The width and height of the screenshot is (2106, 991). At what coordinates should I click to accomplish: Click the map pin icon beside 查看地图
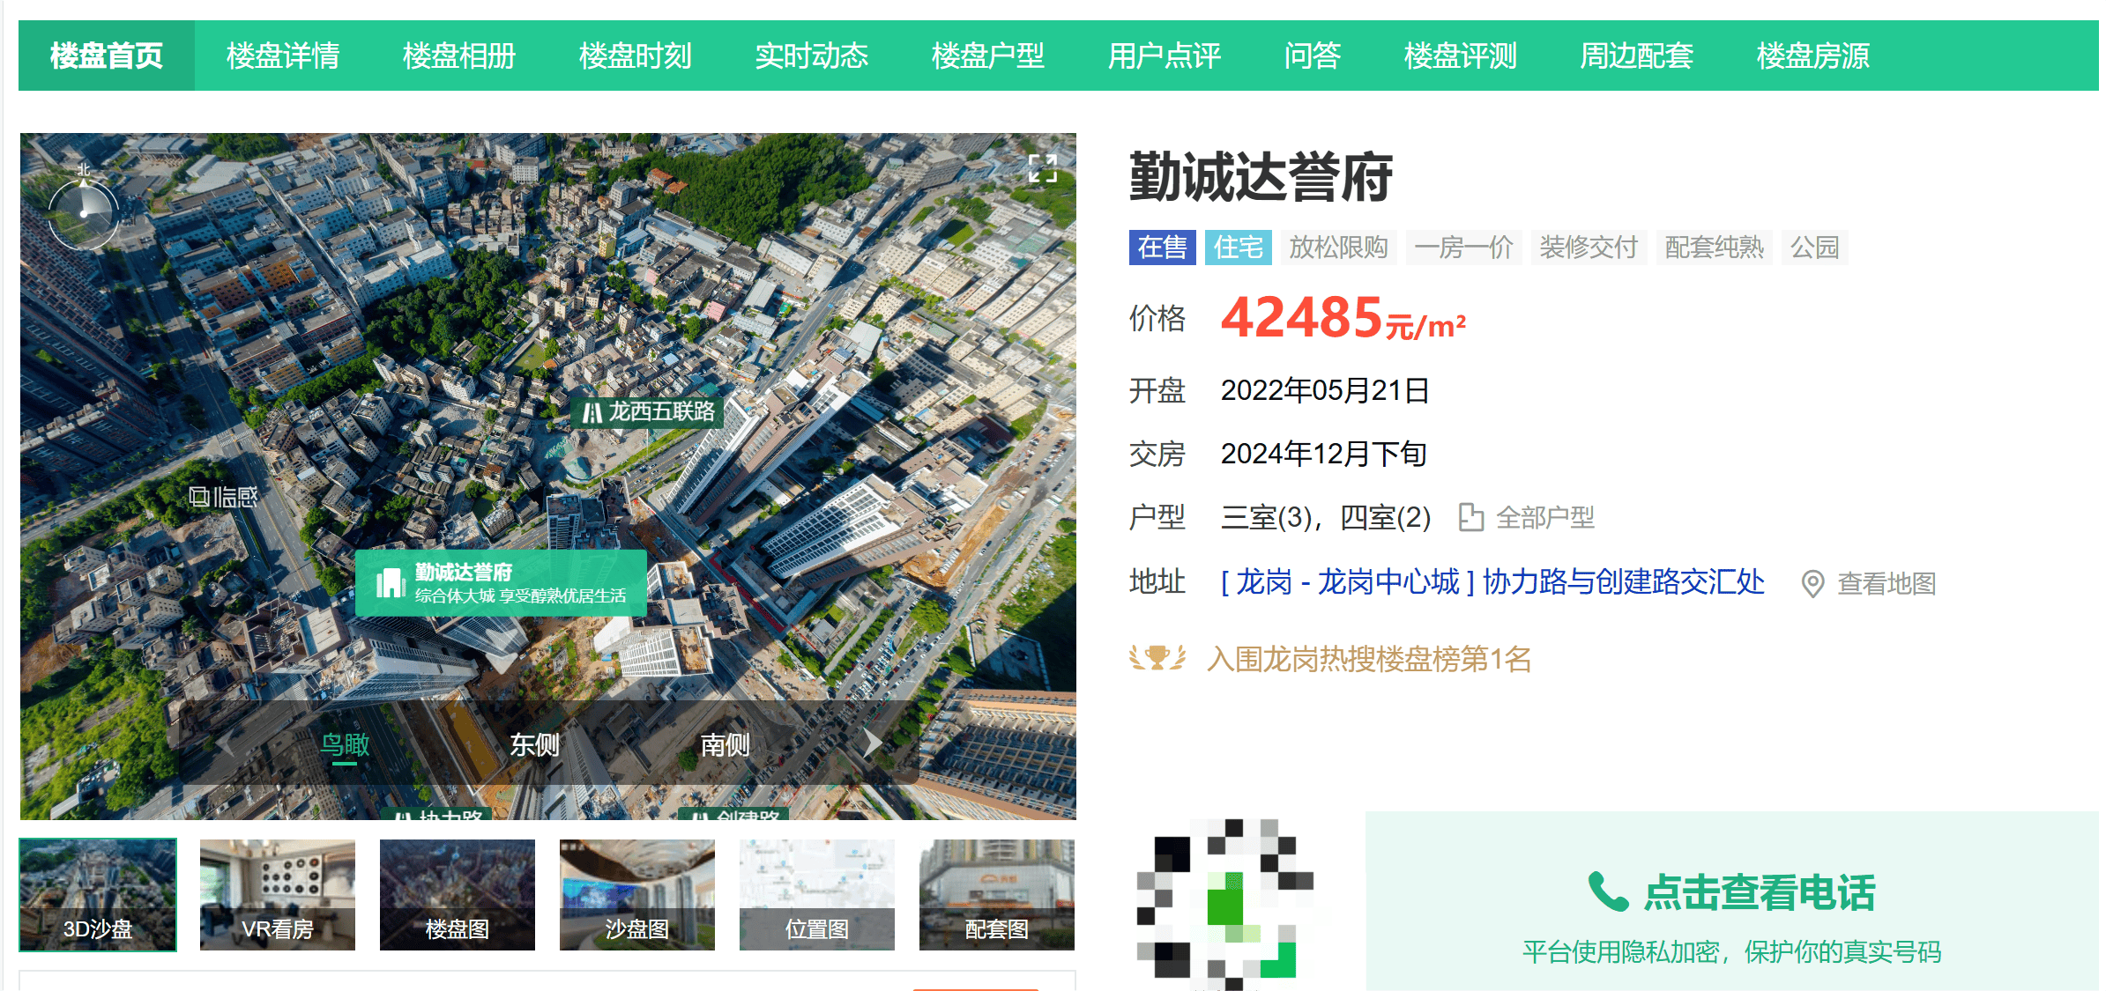point(1812,583)
